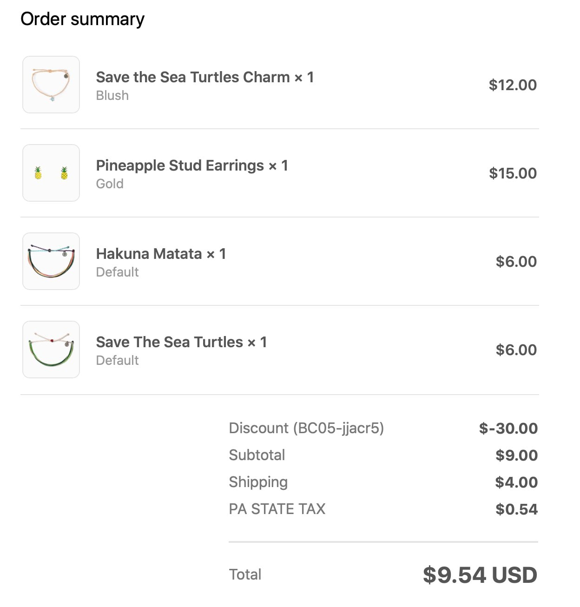Click the Save the Sea Turtles Charm thumbnail
Viewport: 580px width, 607px height.
pyautogui.click(x=51, y=85)
